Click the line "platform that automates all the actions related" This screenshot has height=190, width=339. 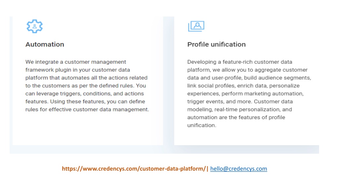coord(86,78)
